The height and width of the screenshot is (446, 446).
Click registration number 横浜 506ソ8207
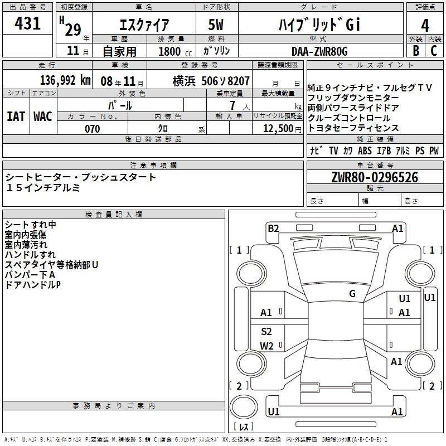[211, 81]
